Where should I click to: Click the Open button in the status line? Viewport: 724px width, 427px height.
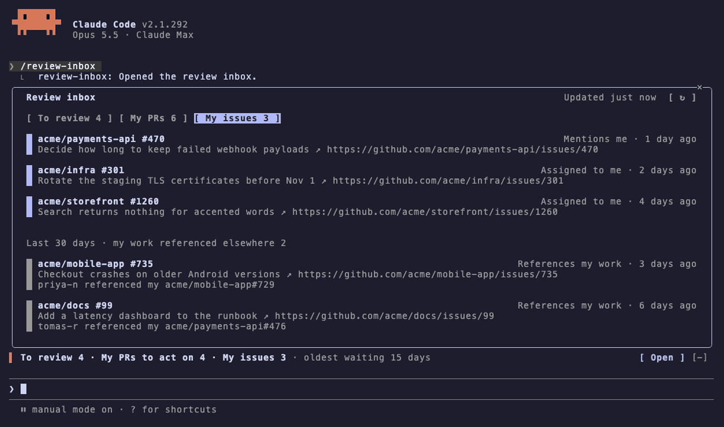[662, 357]
